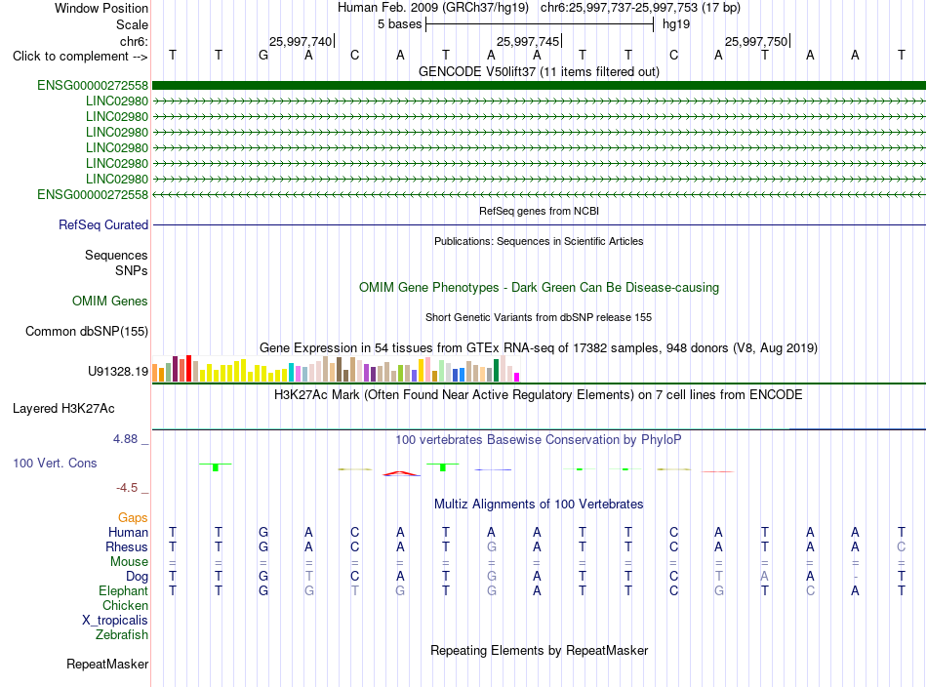Image resolution: width=927 pixels, height=687 pixels.
Task: Click 'Short Genetic Variants from dbSNP release 155' title
Action: [x=539, y=317]
